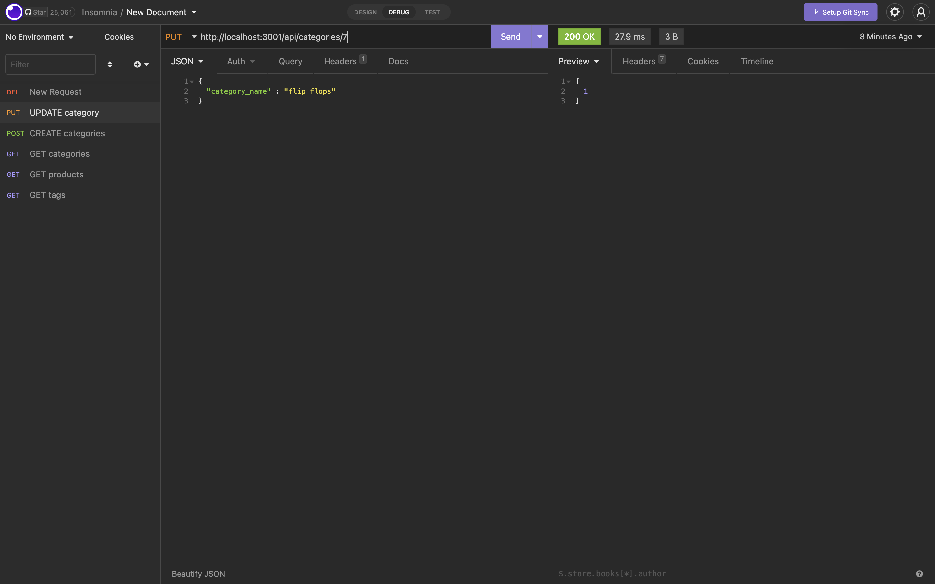
Task: Select the GET categories request
Action: (x=80, y=154)
